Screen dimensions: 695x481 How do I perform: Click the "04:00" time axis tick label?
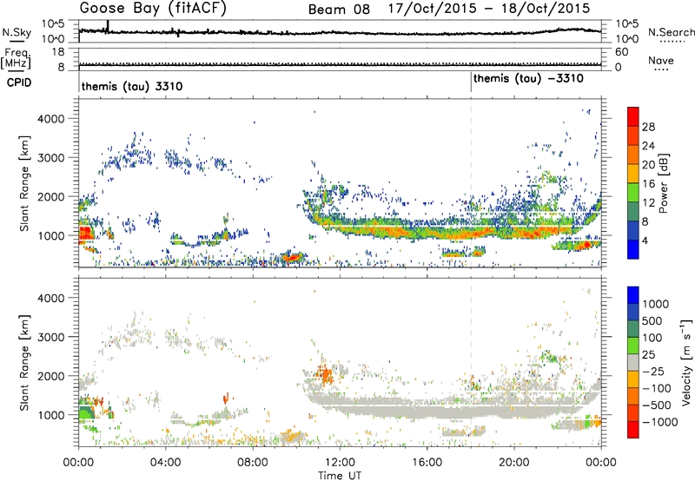165,463
